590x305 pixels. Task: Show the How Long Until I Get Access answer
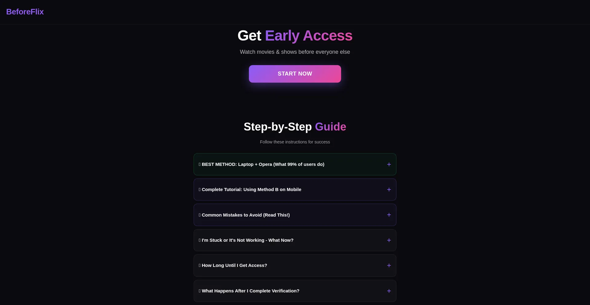click(295, 265)
